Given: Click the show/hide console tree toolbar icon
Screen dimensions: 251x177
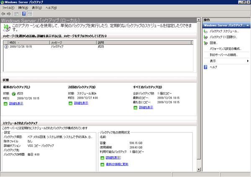Looking at the screenshot, I should (16, 14).
